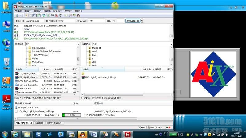This screenshot has width=246, height=138.
Task: Reconnect to last server icon
Action: pos(60,15)
